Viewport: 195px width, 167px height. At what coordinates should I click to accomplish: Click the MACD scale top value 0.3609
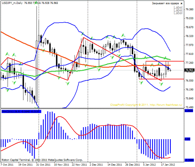(189, 111)
